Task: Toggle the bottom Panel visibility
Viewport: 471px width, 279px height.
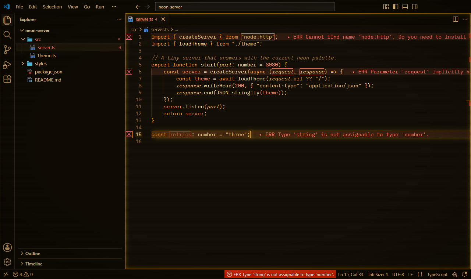Action: 405,7
